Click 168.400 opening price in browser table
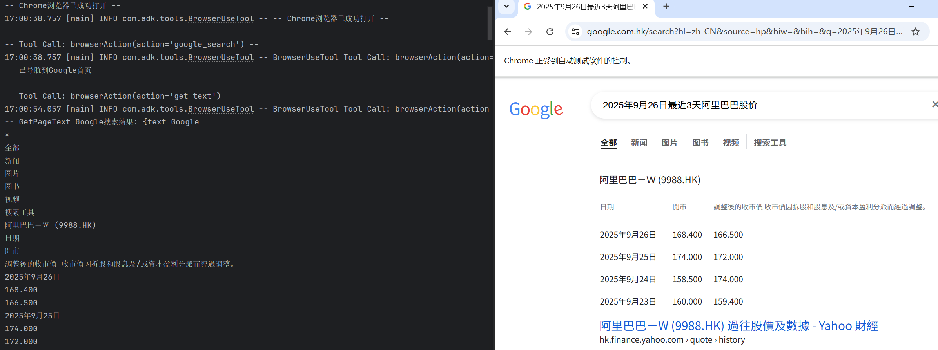Image resolution: width=938 pixels, height=350 pixels. tap(687, 235)
